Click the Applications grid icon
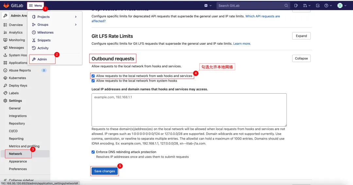The image size is (353, 185). 5,63
